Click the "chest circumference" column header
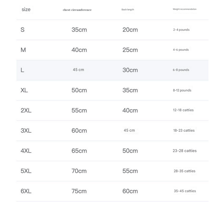Viewport: 224px width, 202px height. click(x=77, y=10)
